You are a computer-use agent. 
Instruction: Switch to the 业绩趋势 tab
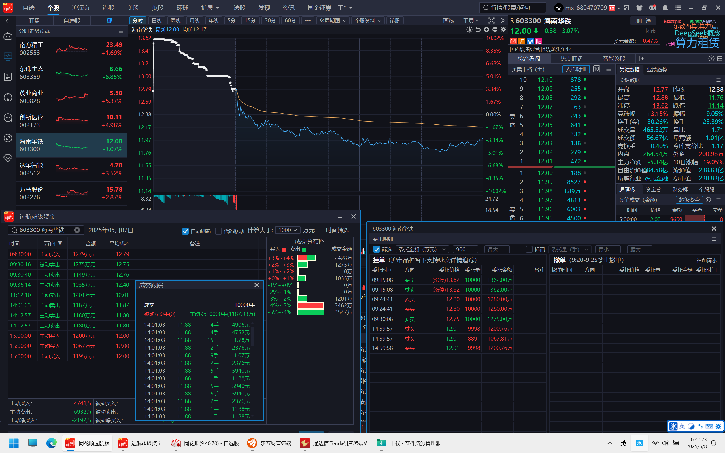pyautogui.click(x=657, y=69)
